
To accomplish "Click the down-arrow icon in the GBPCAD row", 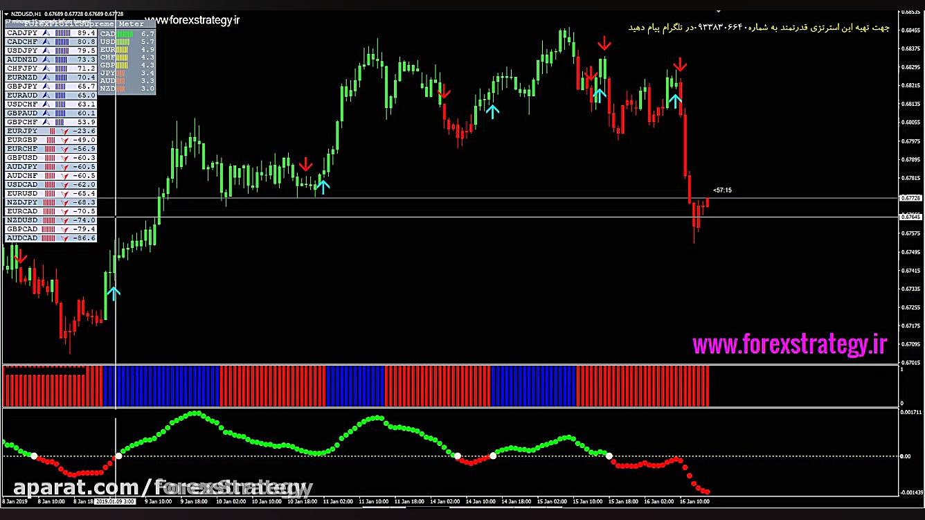I will point(66,229).
